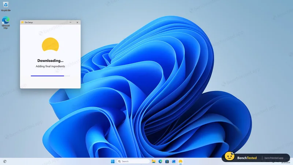Open File Explorer from the taskbar
Viewport: 293px width, 165px height.
pyautogui.click(x=153, y=161)
